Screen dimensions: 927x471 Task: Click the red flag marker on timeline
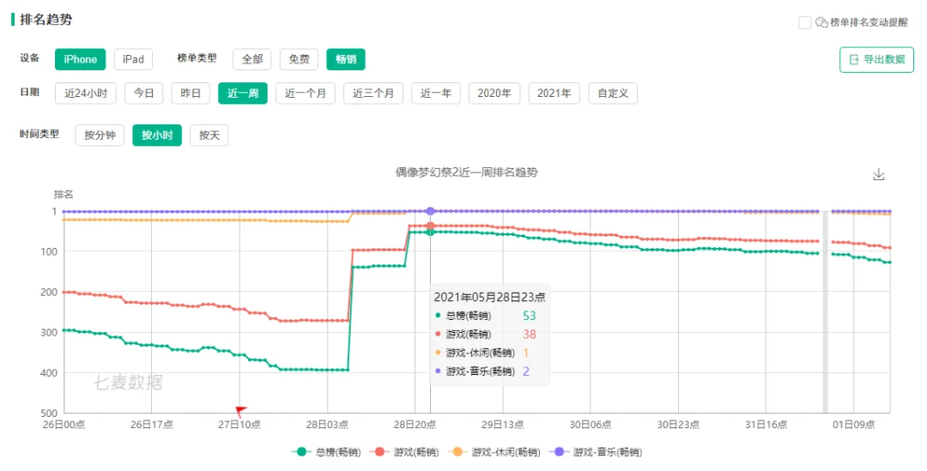click(x=241, y=411)
